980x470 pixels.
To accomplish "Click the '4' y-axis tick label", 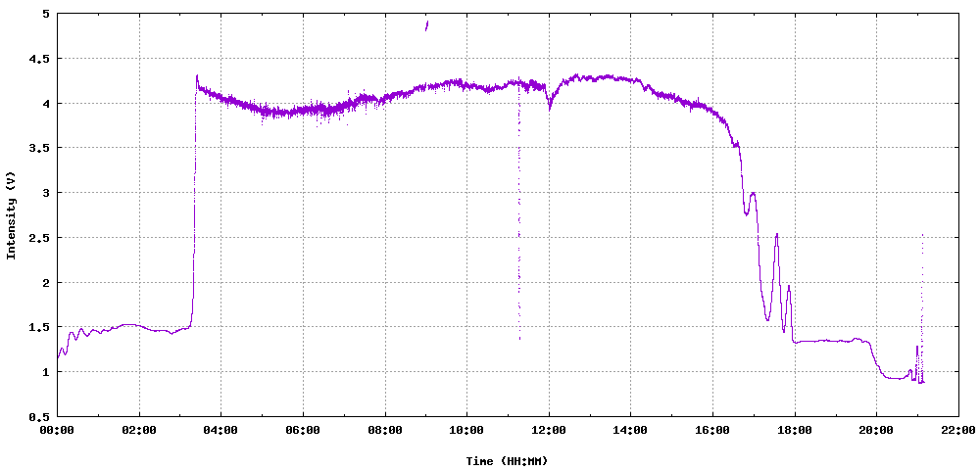I will point(47,104).
